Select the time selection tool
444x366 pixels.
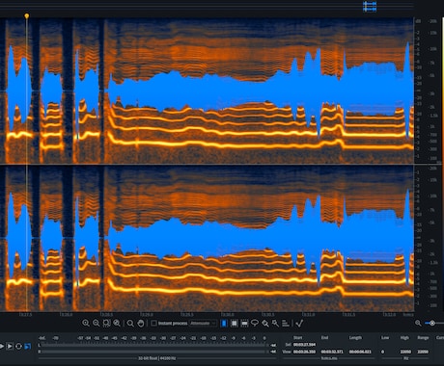224,324
